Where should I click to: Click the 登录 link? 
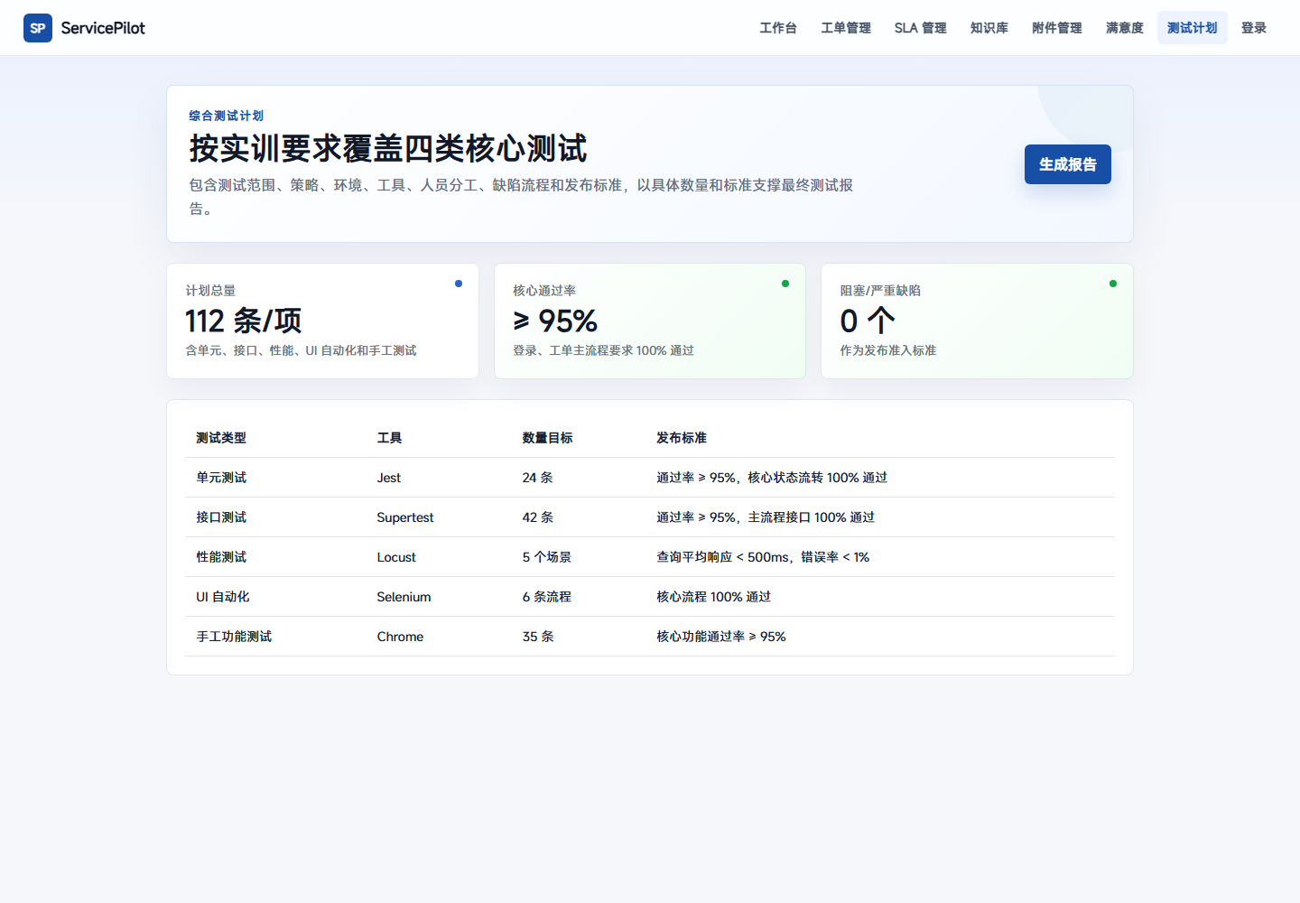pos(1254,28)
